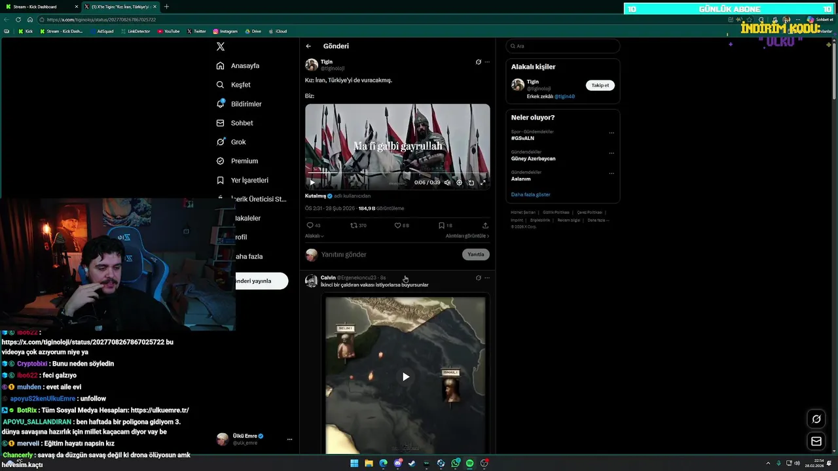Image resolution: width=838 pixels, height=471 pixels.
Task: More options for Güney Azerbaycan trend
Action: 611,153
